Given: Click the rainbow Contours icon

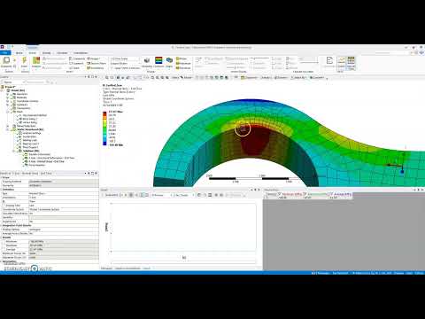Looking at the screenshot, I should click(158, 60).
